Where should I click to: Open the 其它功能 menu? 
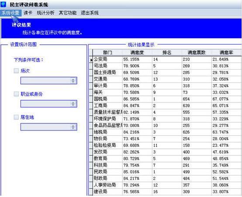tap(68, 13)
